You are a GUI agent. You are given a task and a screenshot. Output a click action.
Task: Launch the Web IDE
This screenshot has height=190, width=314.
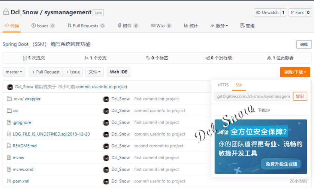pos(118,72)
